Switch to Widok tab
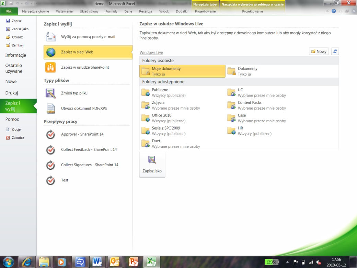Screen dimensions: 357x268 pyautogui.click(x=164, y=11)
